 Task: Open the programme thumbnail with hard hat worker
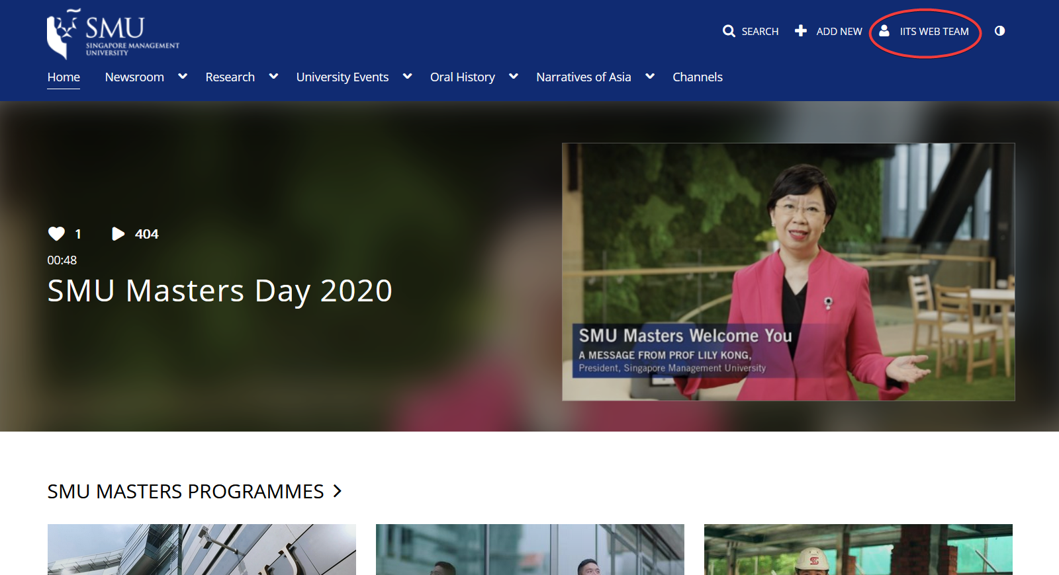(x=858, y=549)
